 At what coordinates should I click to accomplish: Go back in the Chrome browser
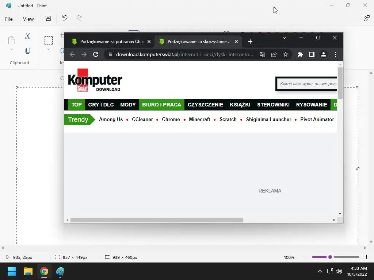pos(72,55)
